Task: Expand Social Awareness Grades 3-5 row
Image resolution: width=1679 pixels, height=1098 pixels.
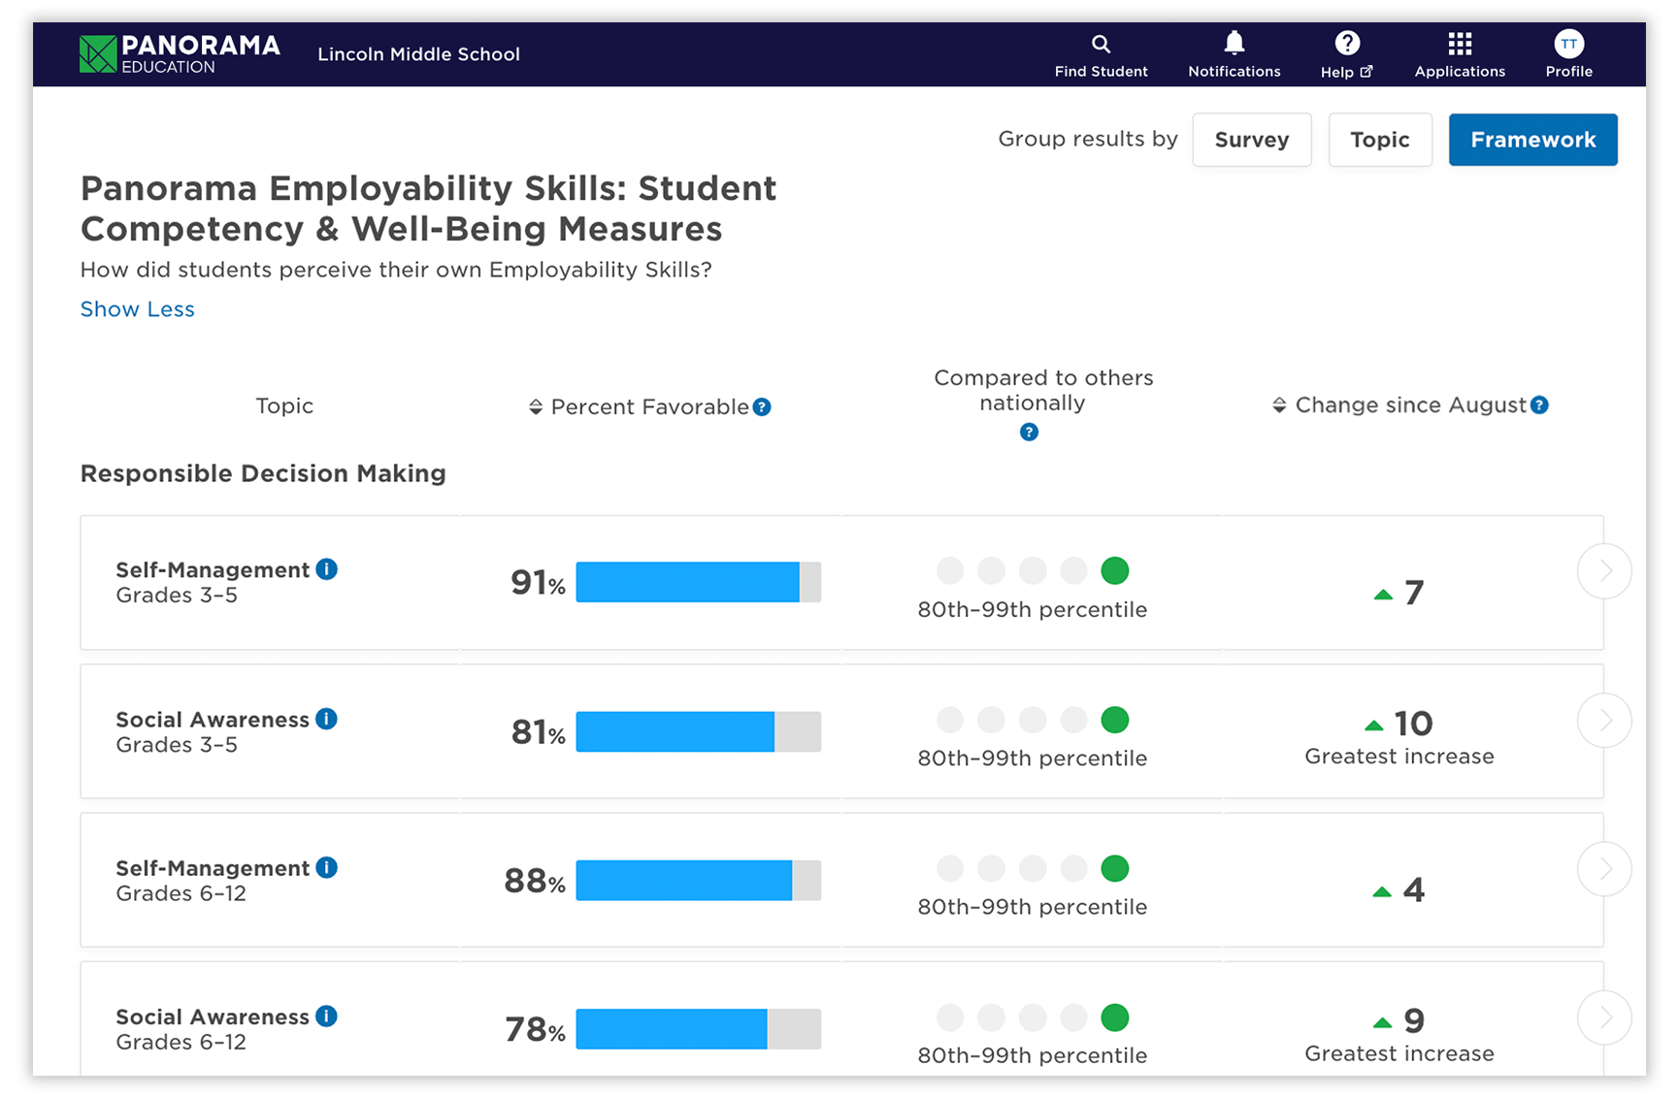Action: (1603, 721)
